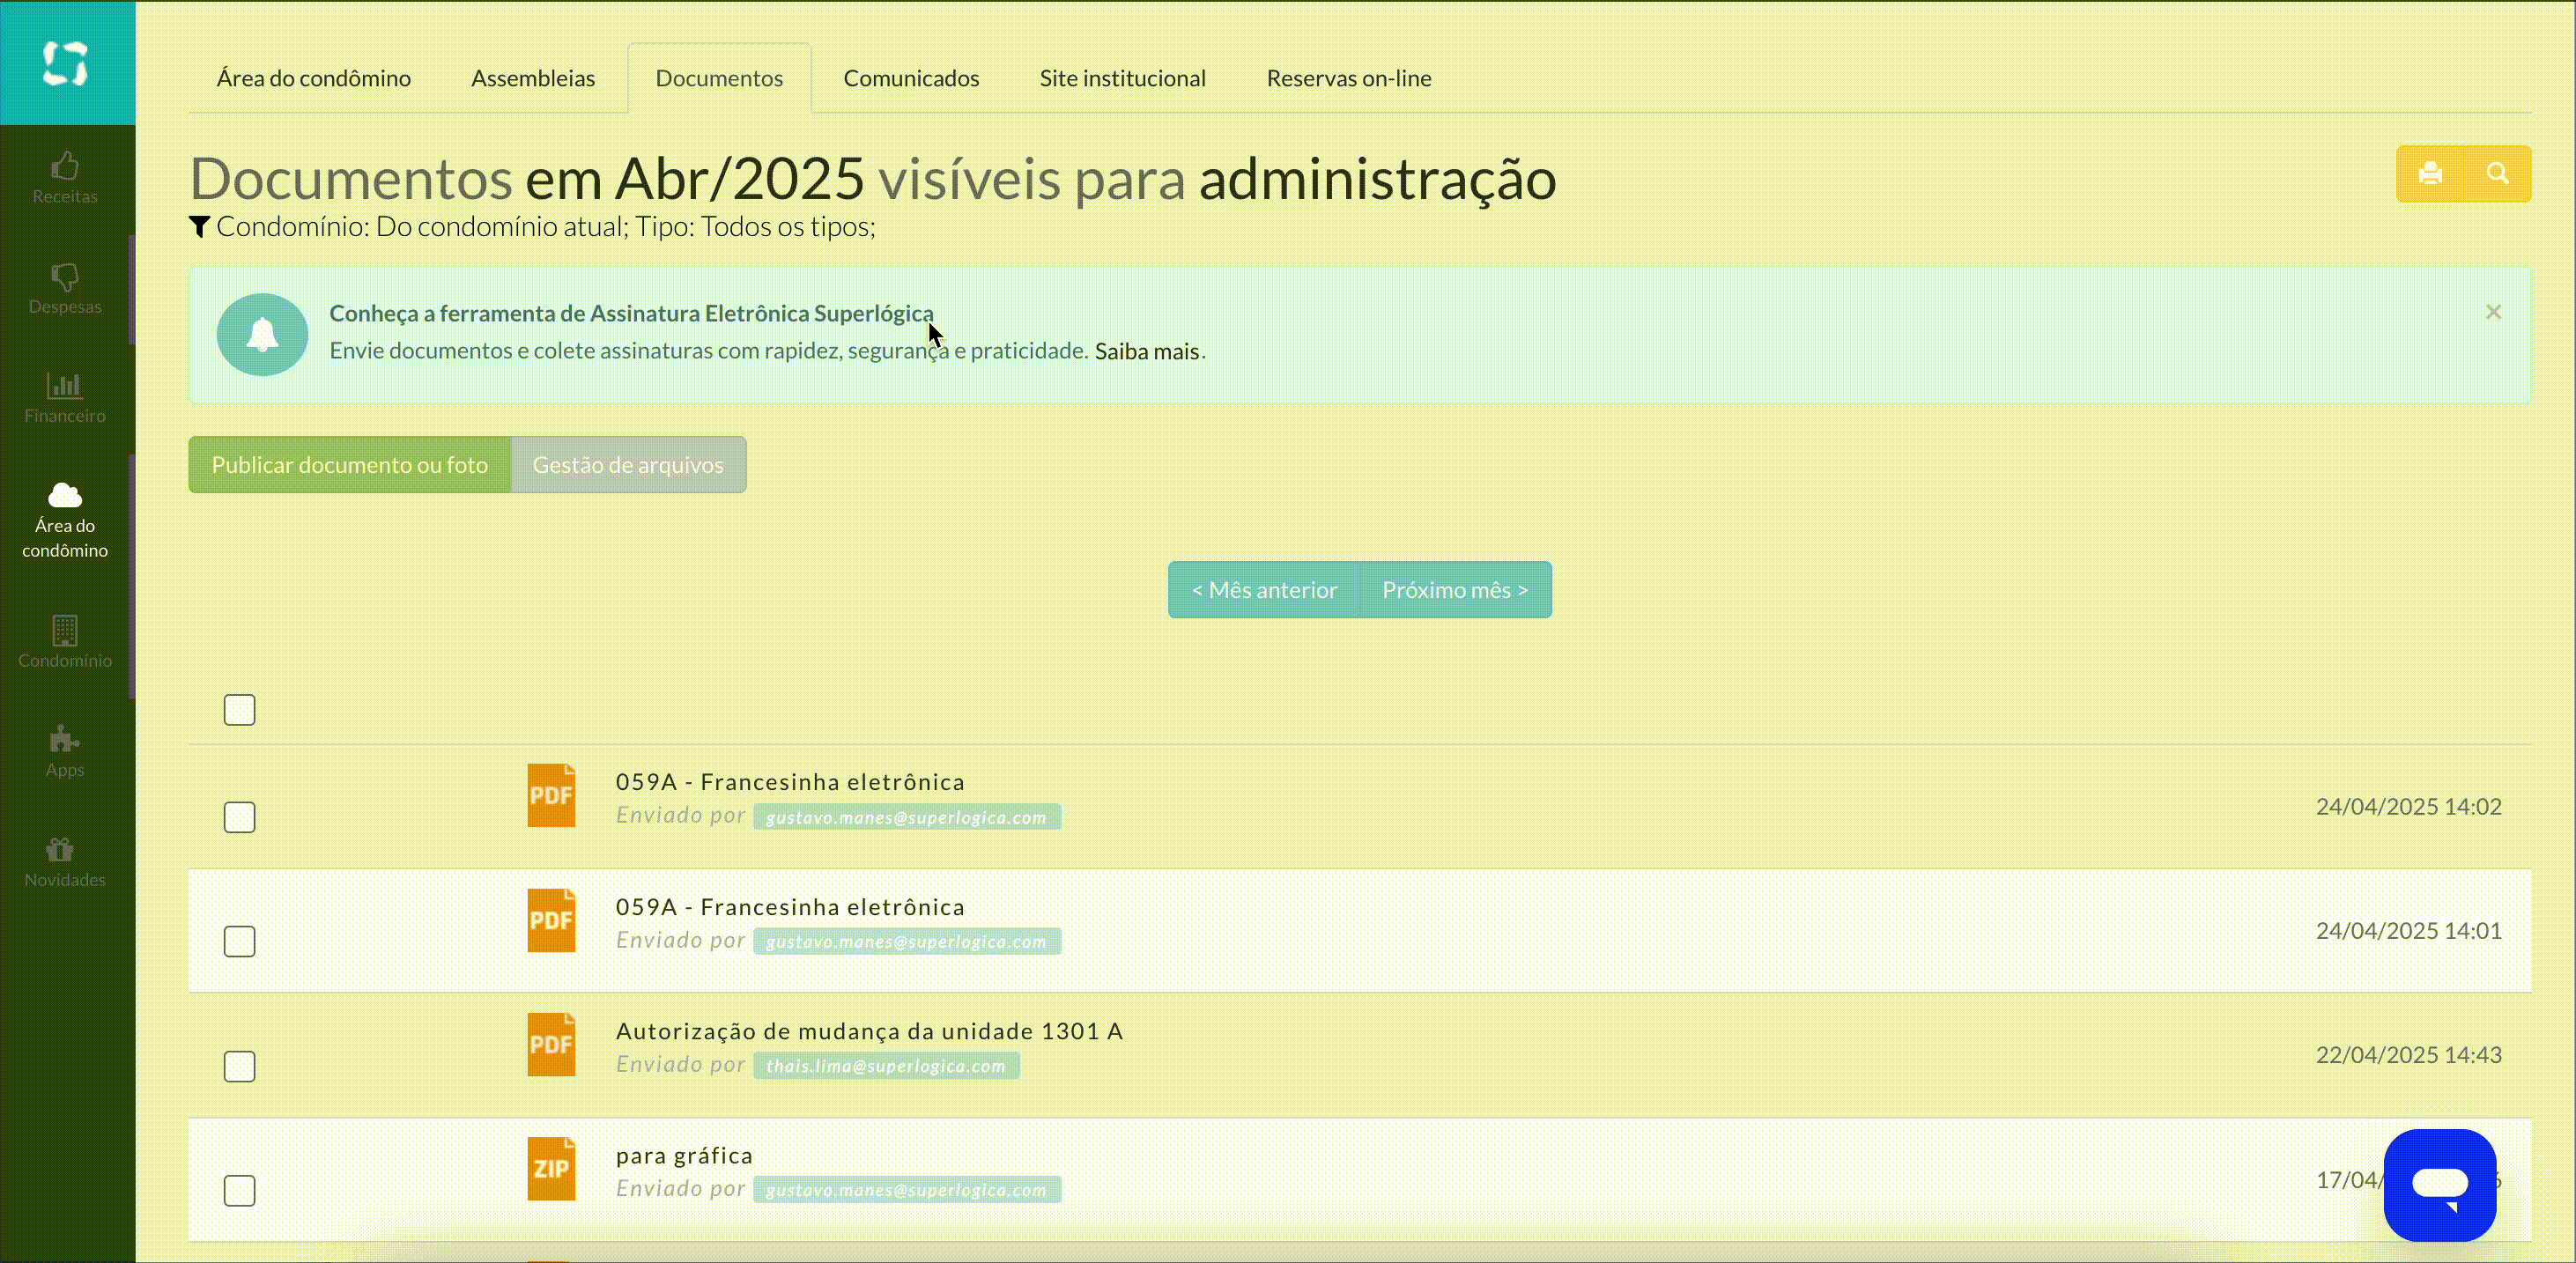Click Abr/2025 in page heading
The height and width of the screenshot is (1263, 2576).
[x=739, y=180]
